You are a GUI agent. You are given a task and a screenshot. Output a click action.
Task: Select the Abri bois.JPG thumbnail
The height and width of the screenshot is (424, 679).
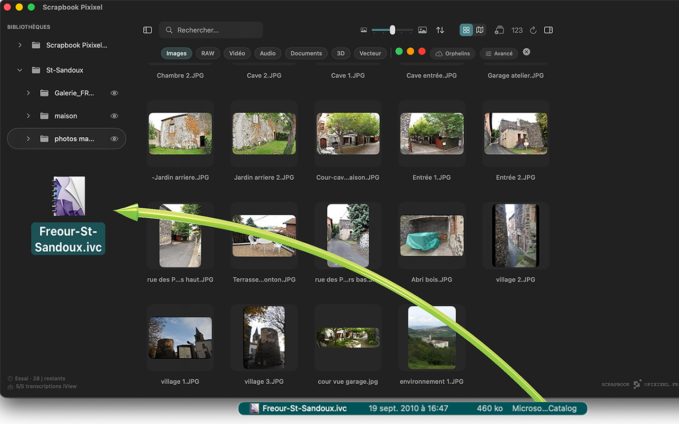[432, 235]
